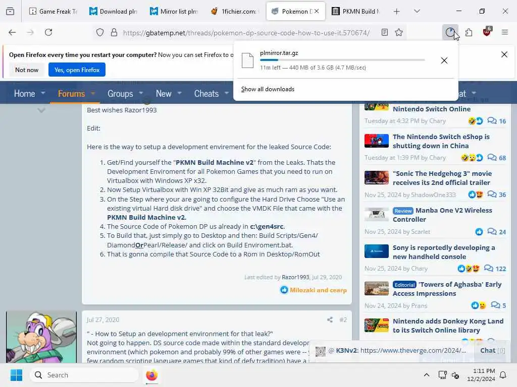Click the Windows taskbar Search box
The width and height of the screenshot is (517, 387).
coord(84,375)
